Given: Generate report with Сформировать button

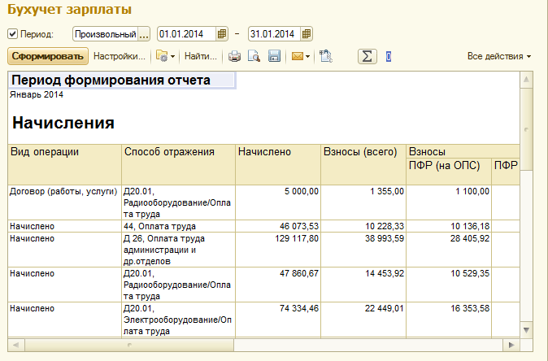Looking at the screenshot, I should pyautogui.click(x=48, y=56).
